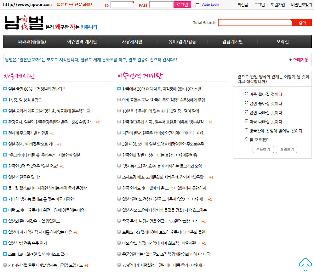Image resolution: width=314 pixels, height=272 pixels.
Task: Submit vote with 투표하기 button
Action: (x=263, y=149)
